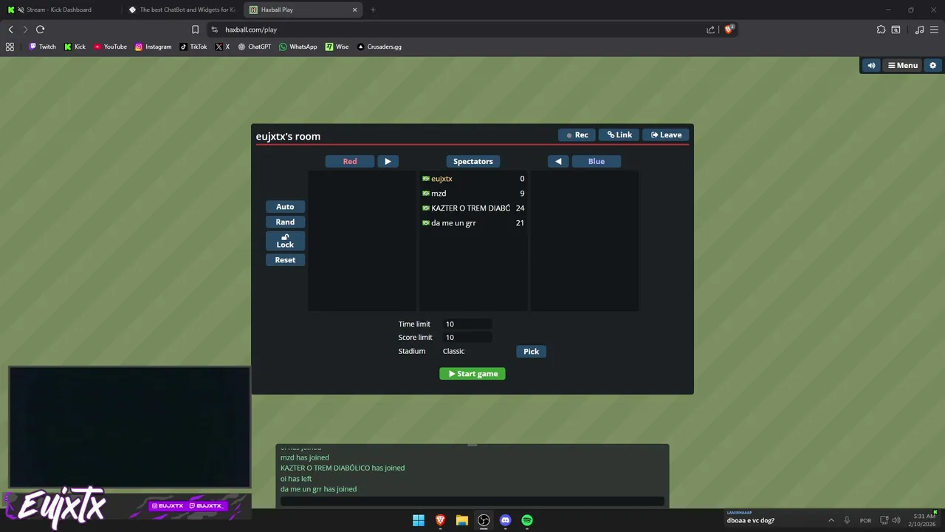Close the Haxball Play tab
The image size is (945, 532).
click(354, 10)
